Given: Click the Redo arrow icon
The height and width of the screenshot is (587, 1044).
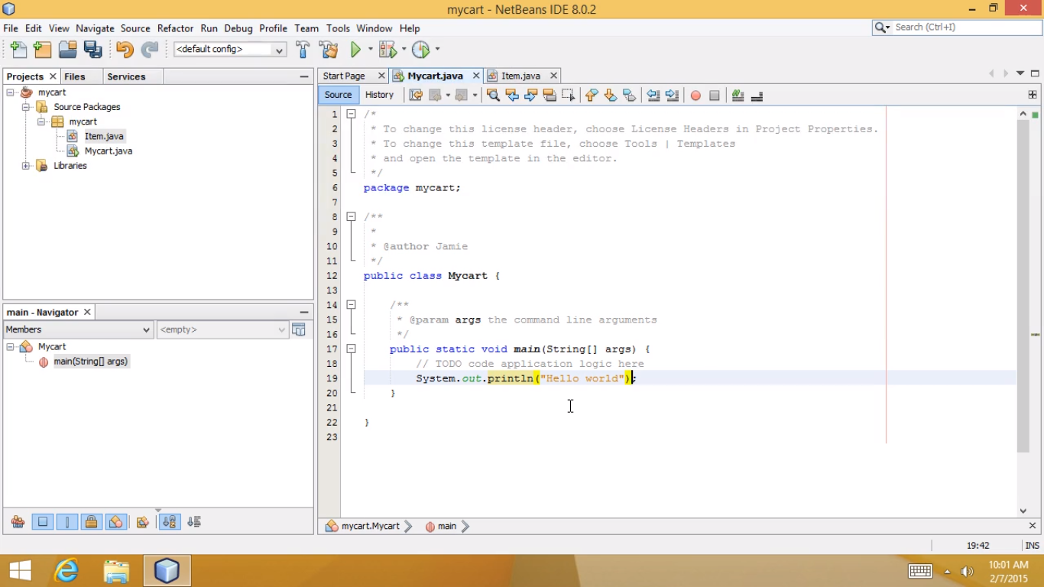Looking at the screenshot, I should pos(150,50).
